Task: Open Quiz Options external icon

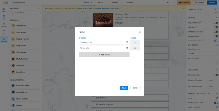Action: point(217,45)
